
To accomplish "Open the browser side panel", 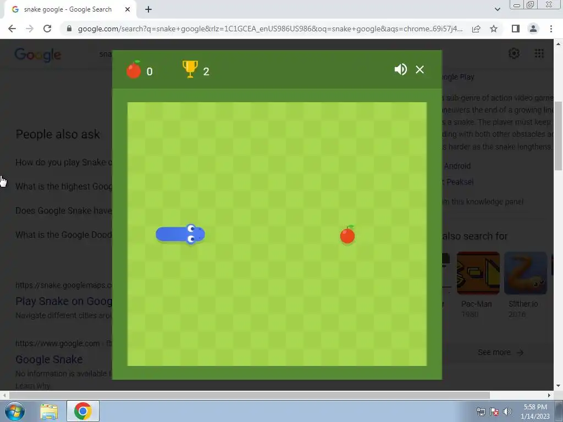I will coord(516,29).
